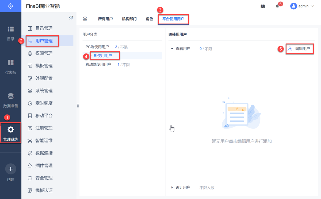Click the 安全管理 shield icon
321x199 pixels.
pyautogui.click(x=30, y=178)
